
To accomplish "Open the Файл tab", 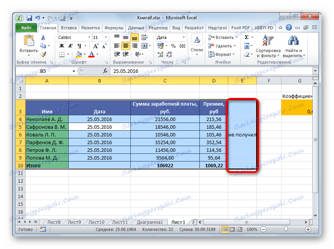I will coord(26,28).
